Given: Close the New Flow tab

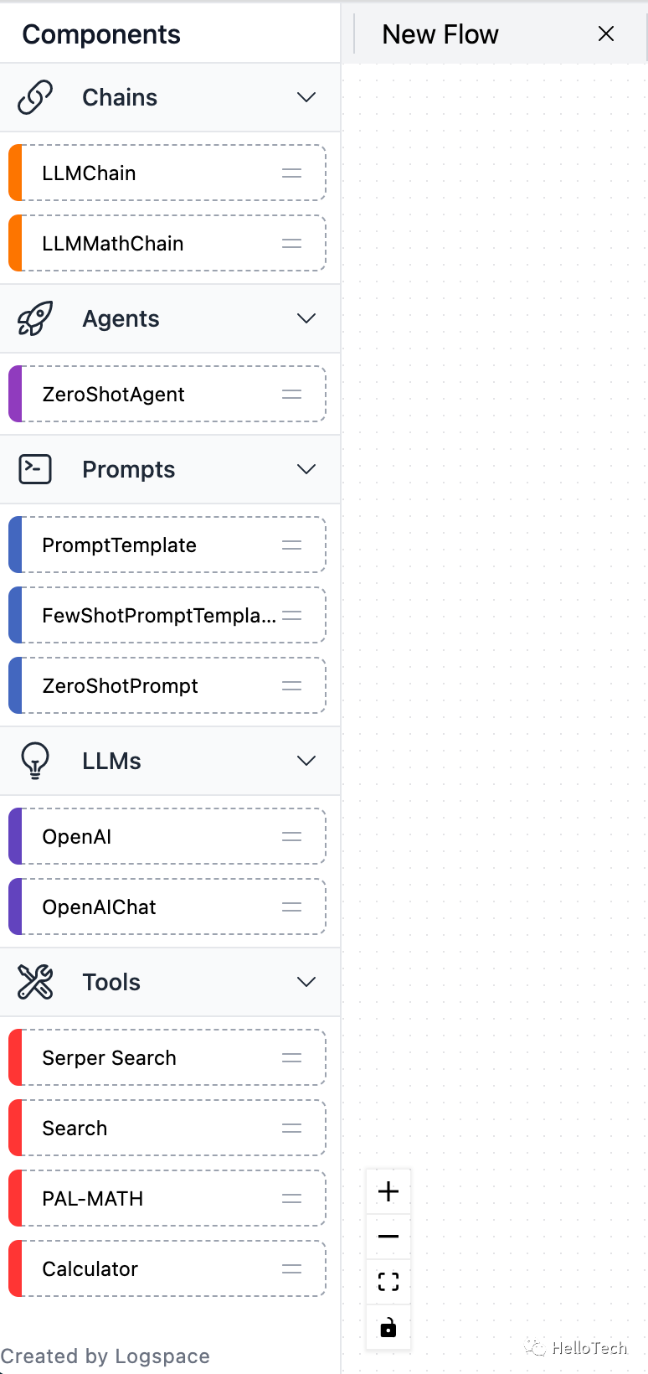Looking at the screenshot, I should click(606, 34).
